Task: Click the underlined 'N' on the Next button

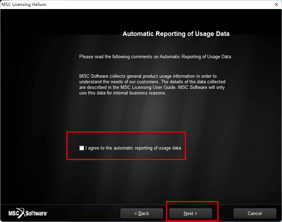Action: tap(186, 213)
